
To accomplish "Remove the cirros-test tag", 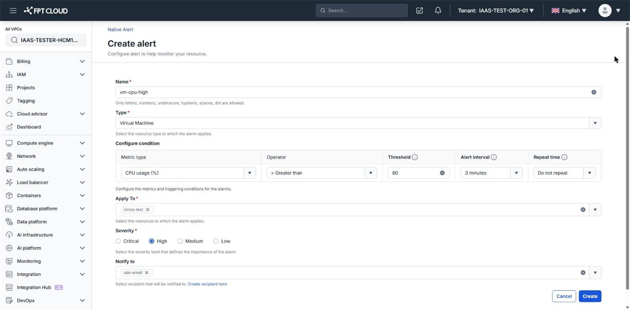I will tap(147, 210).
